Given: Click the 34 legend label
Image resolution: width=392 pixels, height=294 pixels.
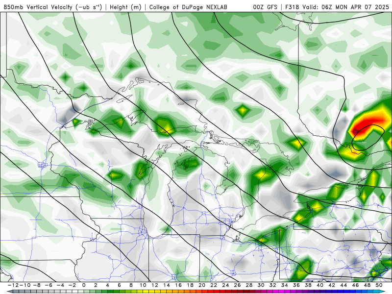Looking at the screenshot, I should click(285, 285).
